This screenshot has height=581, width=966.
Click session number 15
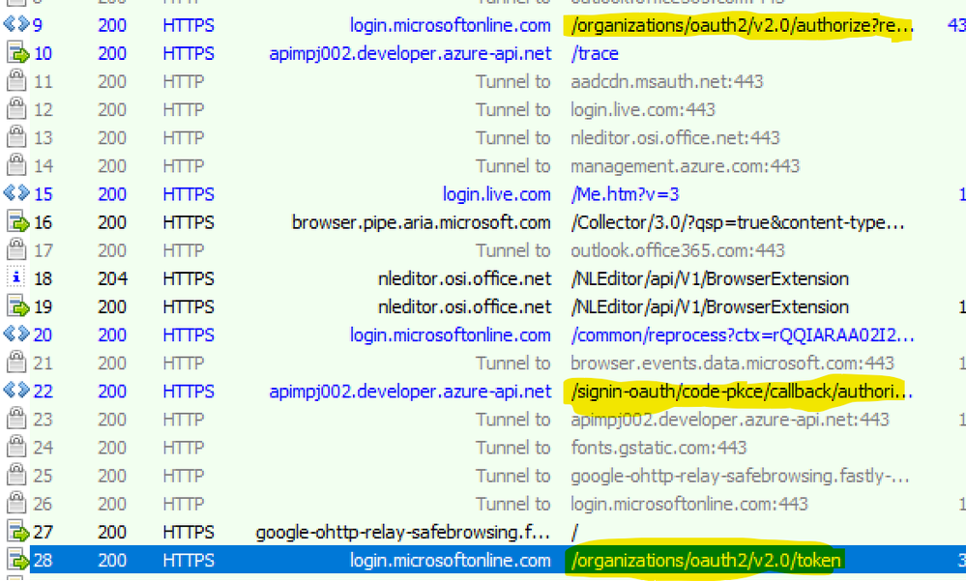point(43,194)
